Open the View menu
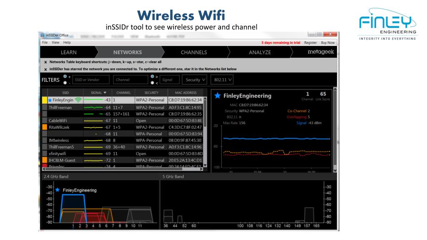 55,42
